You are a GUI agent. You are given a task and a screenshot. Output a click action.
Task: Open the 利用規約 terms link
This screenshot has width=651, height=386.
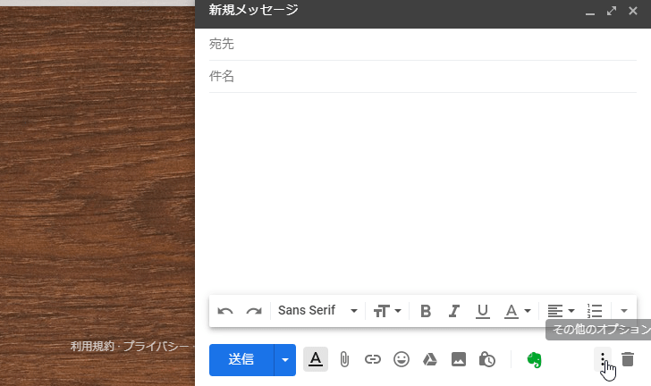pyautogui.click(x=92, y=346)
